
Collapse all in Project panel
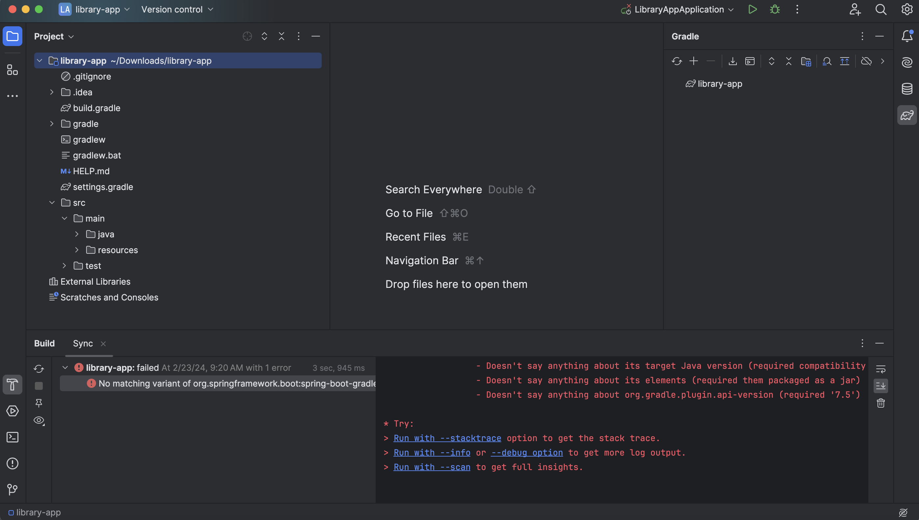(282, 36)
